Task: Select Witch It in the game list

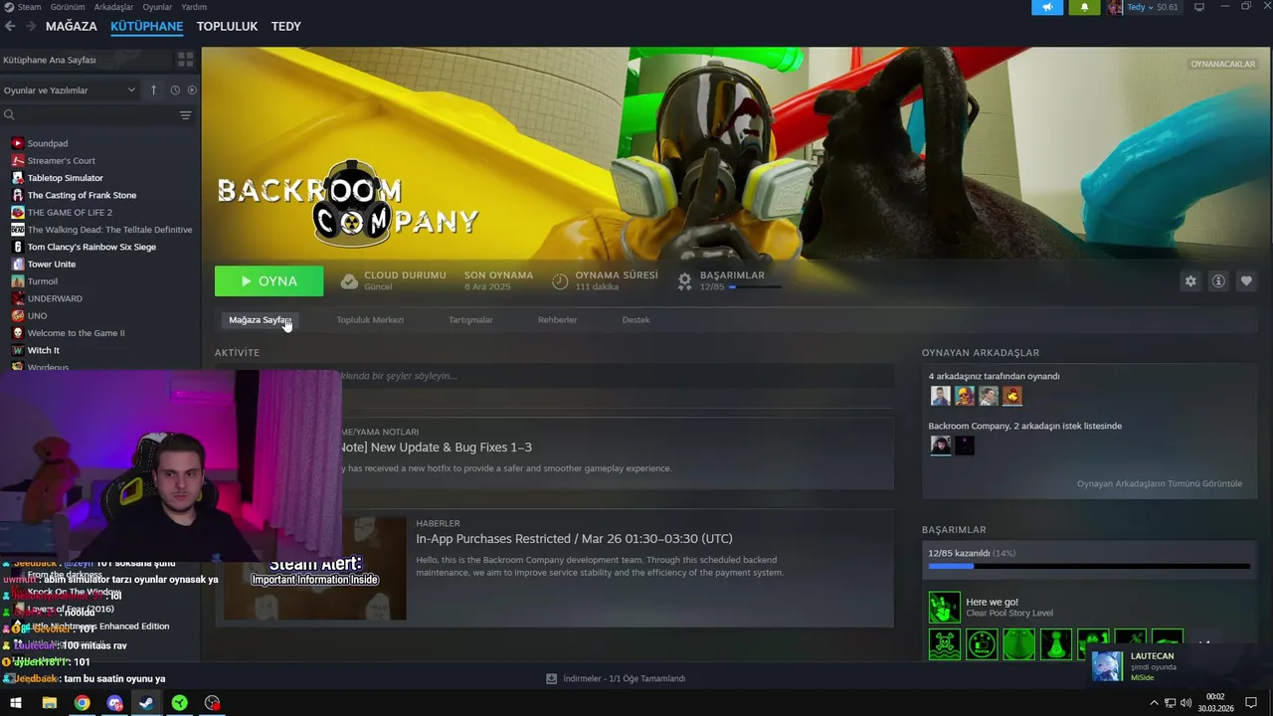Action: [x=43, y=350]
